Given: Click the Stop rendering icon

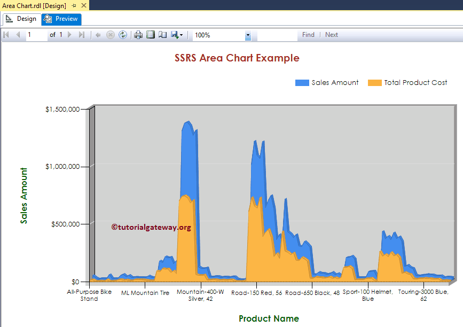Looking at the screenshot, I should (x=111, y=35).
